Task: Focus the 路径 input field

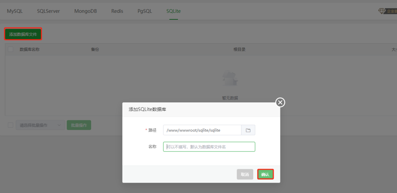Action: tap(202, 130)
